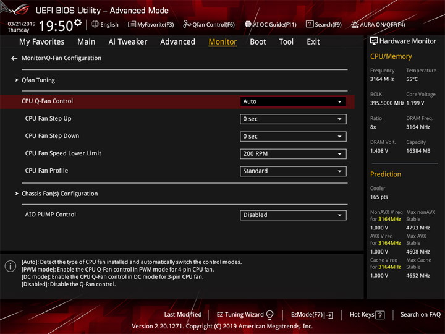Switch to My Favorites tab

[x=42, y=42]
